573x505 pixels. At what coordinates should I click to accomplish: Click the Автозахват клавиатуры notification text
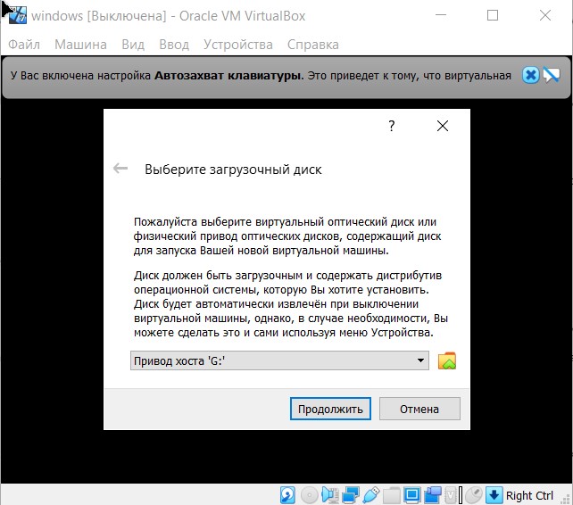(x=229, y=76)
